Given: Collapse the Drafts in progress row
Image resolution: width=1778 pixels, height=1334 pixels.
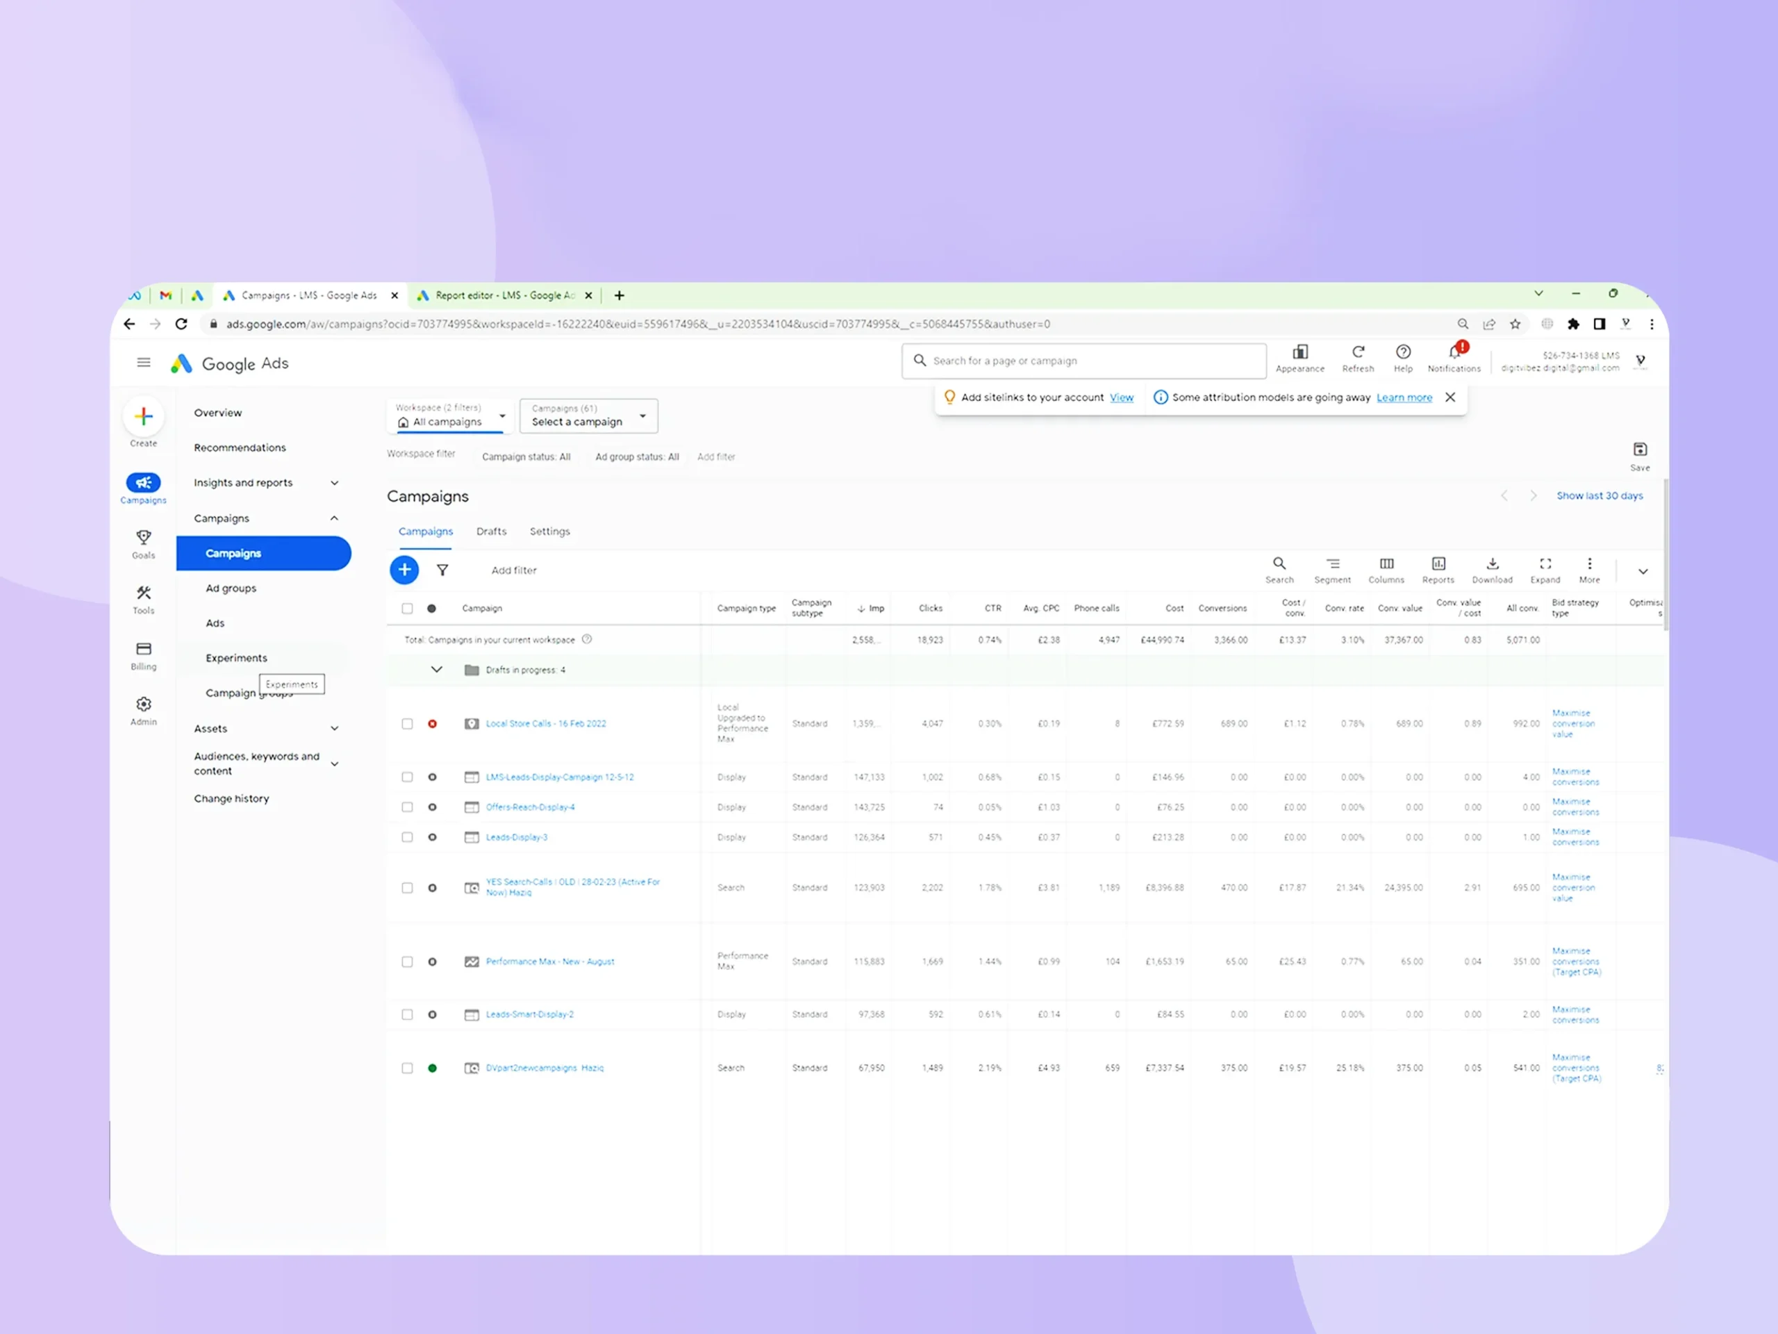Looking at the screenshot, I should [x=436, y=670].
